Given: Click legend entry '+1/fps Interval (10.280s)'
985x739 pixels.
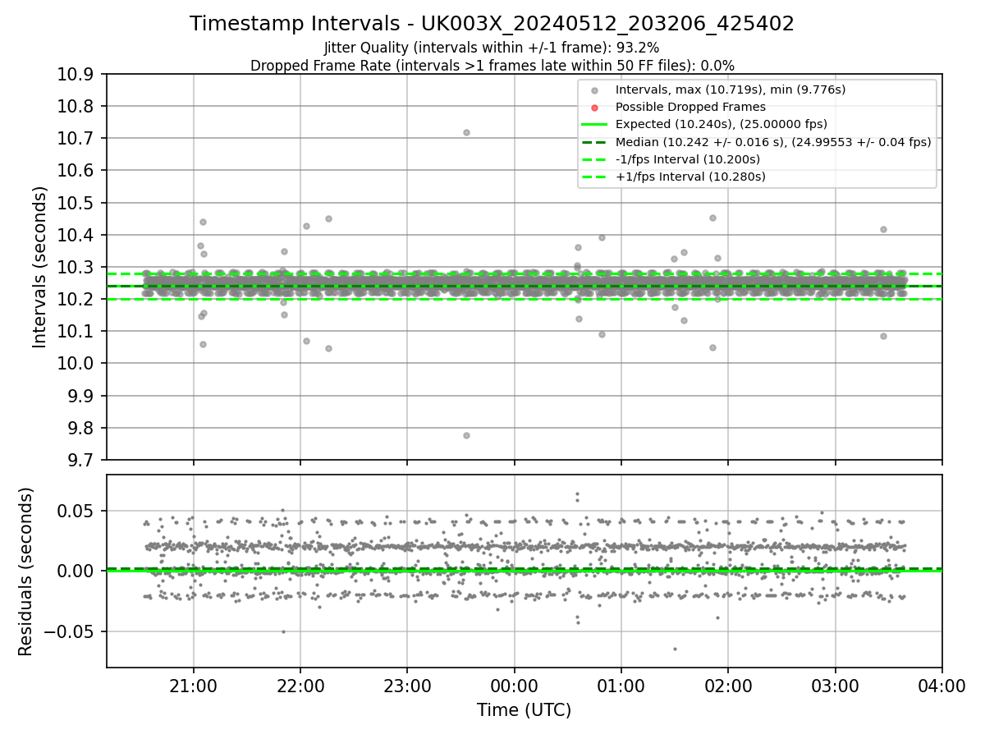Looking at the screenshot, I should [690, 177].
